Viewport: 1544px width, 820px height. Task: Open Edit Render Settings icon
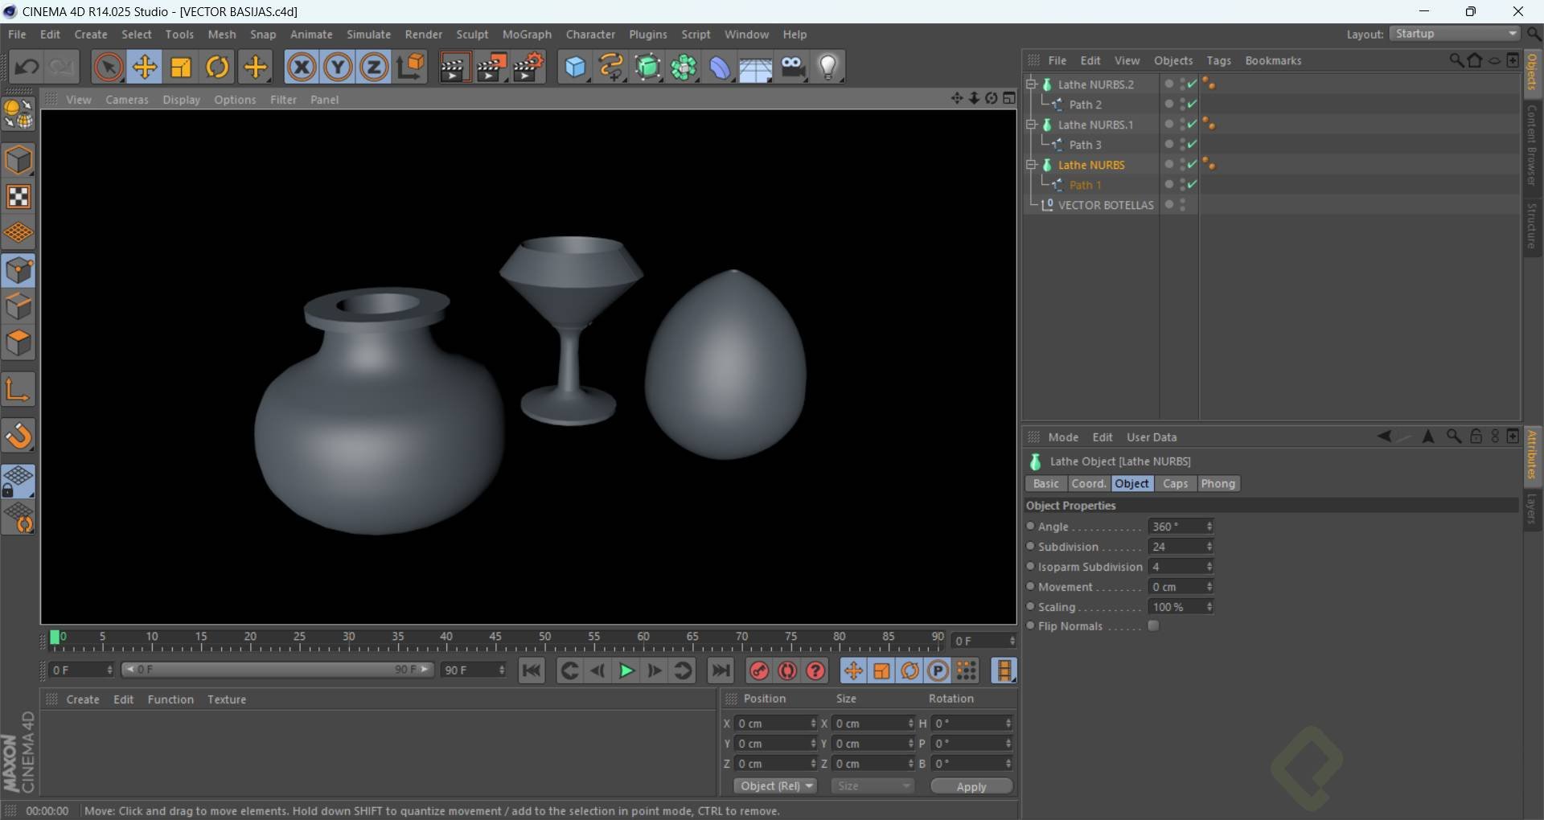pos(528,68)
